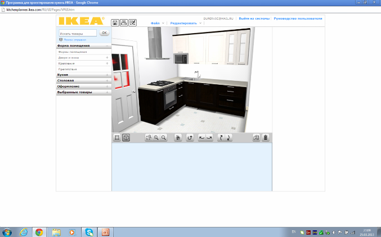Collapse the Форма помещения section

click(83, 45)
